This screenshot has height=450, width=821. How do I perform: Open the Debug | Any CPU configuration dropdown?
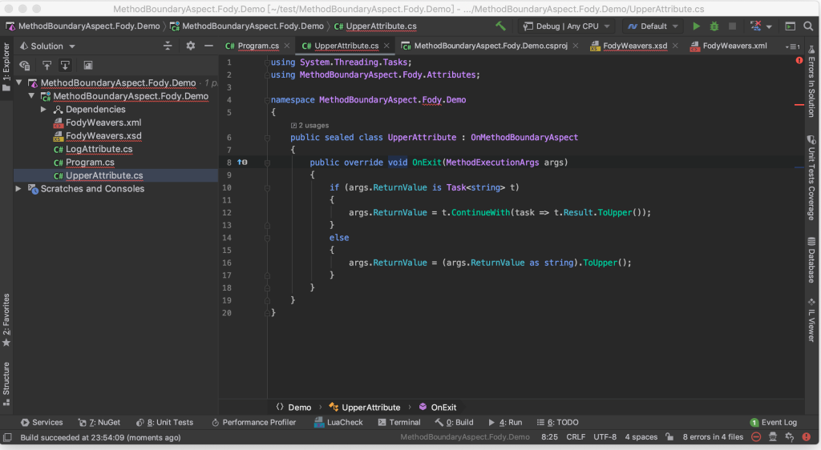tap(567, 26)
